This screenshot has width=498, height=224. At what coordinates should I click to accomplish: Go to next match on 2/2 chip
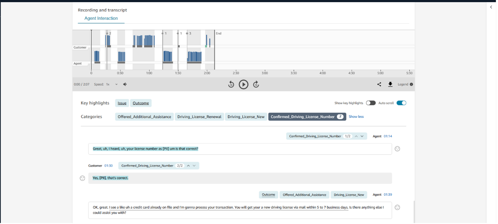pyautogui.click(x=194, y=166)
